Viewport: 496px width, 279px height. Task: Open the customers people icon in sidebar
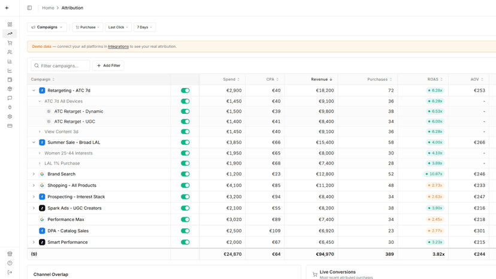pyautogui.click(x=10, y=52)
